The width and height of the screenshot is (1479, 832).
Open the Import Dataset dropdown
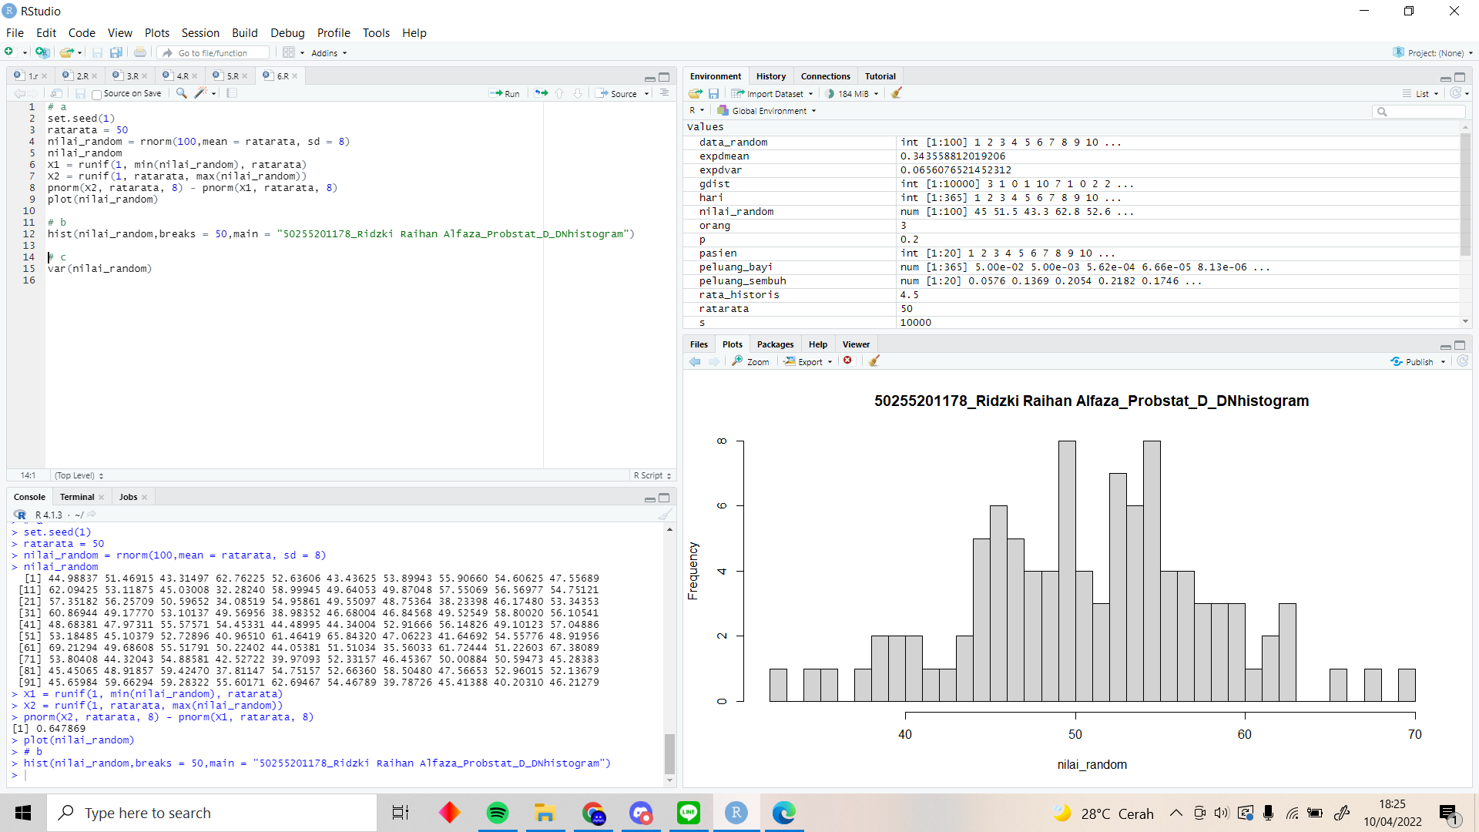coord(772,94)
